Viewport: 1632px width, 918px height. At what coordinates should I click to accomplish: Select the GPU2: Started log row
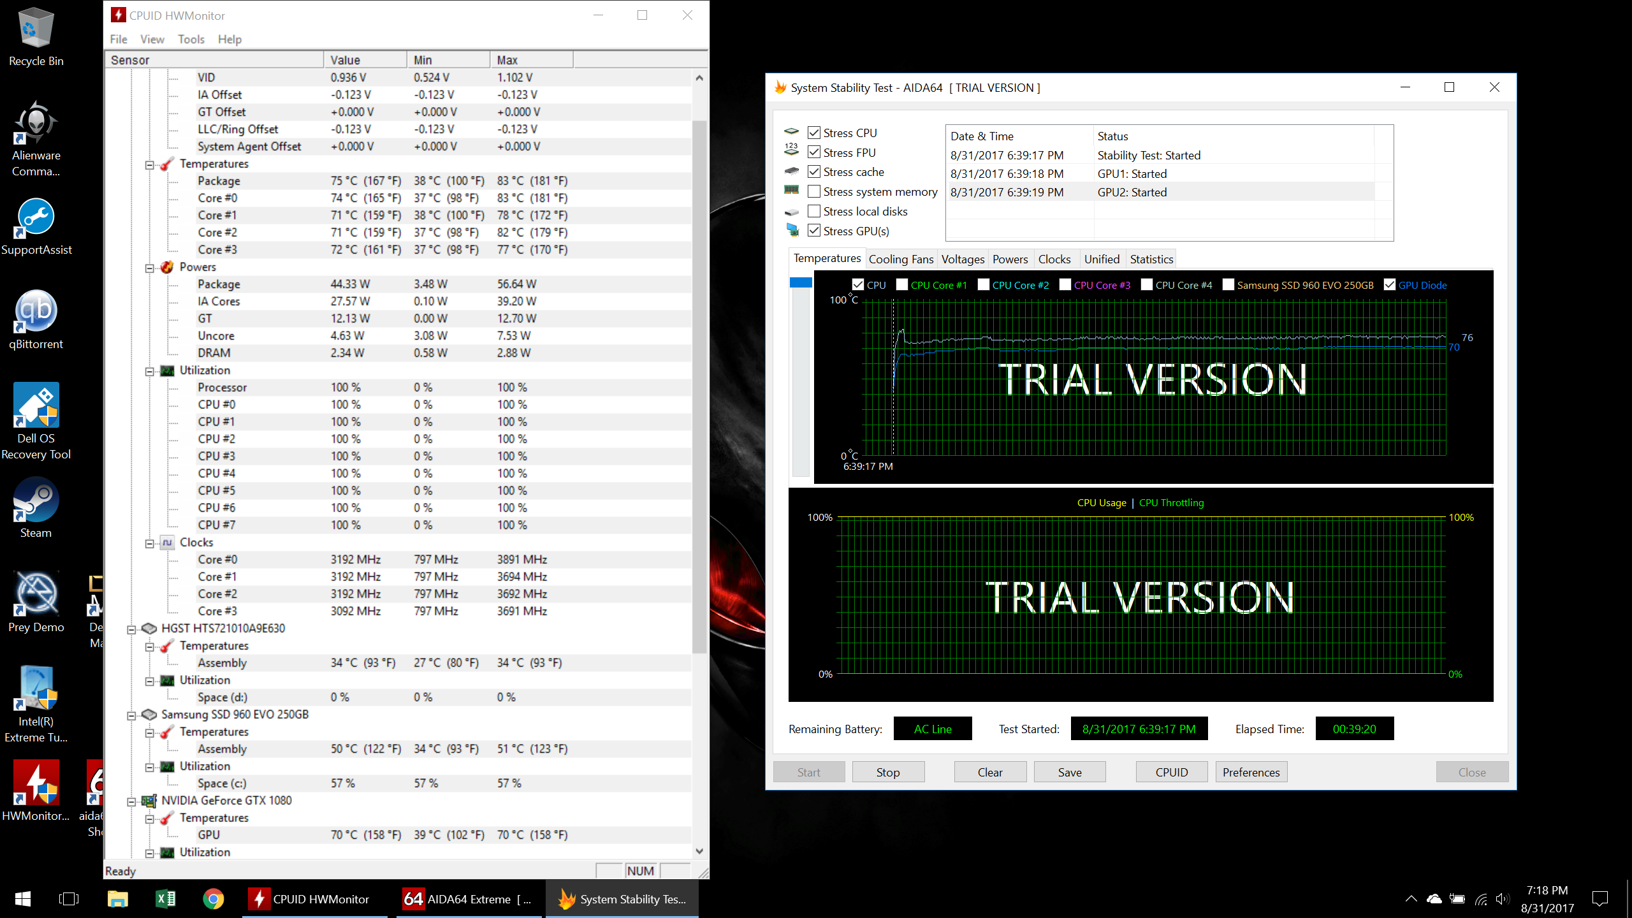tap(1160, 192)
